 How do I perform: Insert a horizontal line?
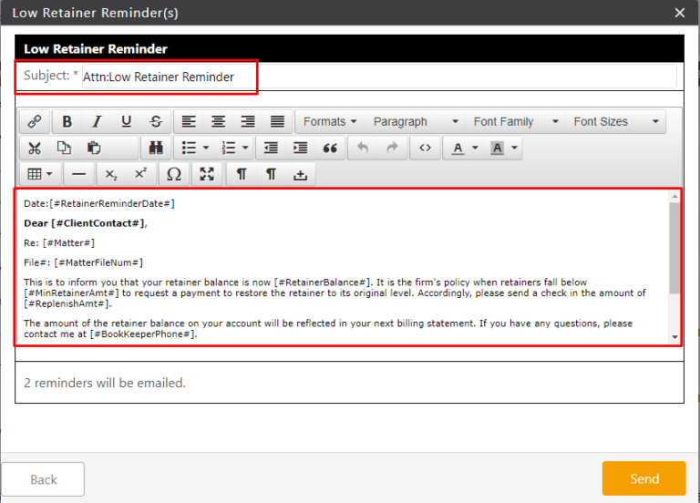[79, 174]
